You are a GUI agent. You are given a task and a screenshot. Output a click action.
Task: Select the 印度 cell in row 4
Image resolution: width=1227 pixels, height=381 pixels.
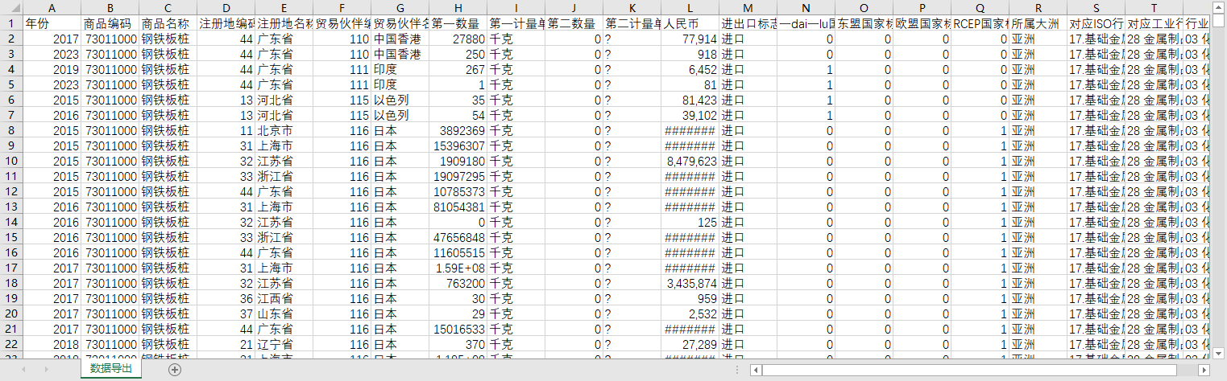tap(400, 69)
